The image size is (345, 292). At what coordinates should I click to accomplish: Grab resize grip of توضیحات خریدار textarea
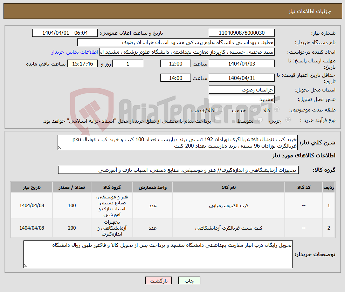point(26,266)
